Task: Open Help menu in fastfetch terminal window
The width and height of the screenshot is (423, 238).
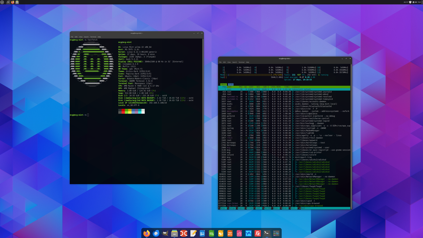Action: [99, 37]
